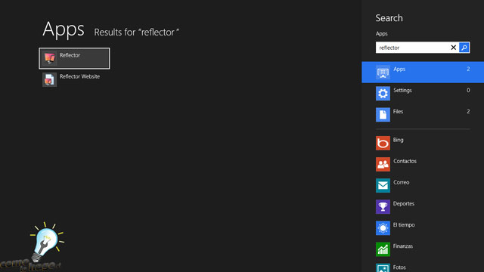Open the Reflector Website shortcut icon

click(49, 79)
